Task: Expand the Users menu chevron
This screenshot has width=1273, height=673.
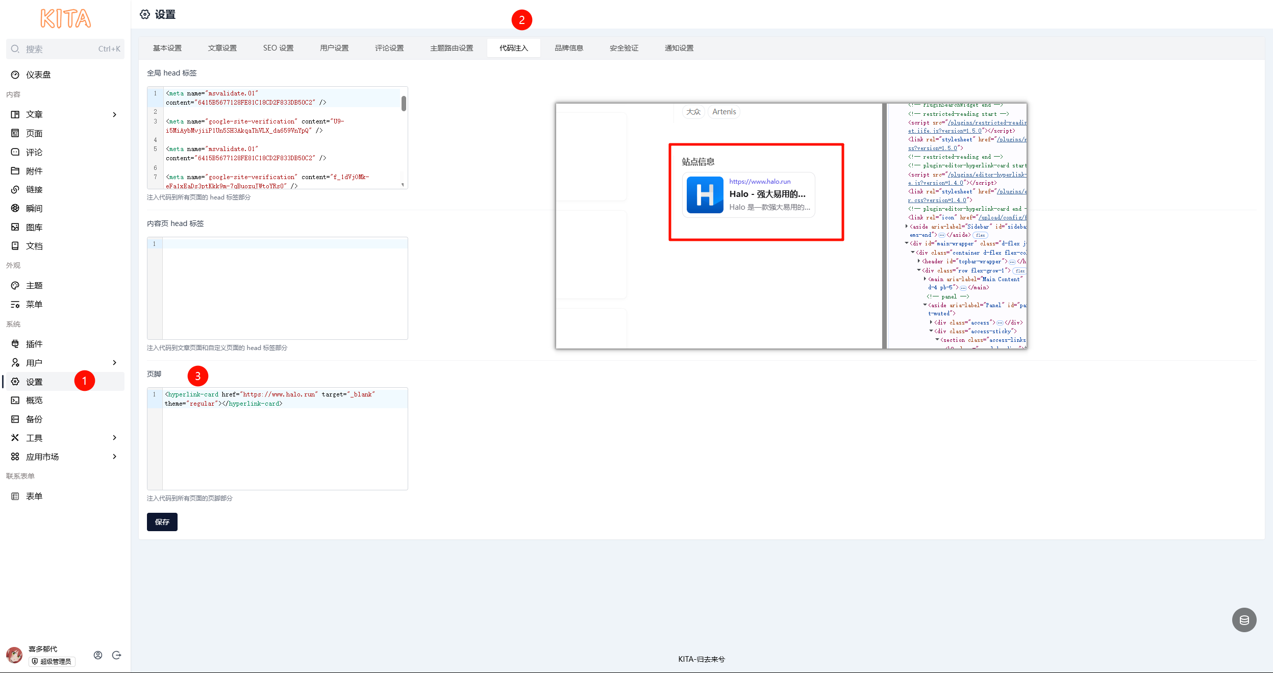Action: [x=114, y=363]
